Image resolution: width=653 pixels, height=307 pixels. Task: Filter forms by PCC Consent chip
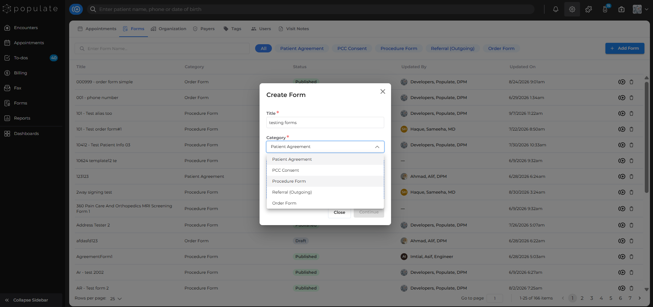(x=352, y=48)
